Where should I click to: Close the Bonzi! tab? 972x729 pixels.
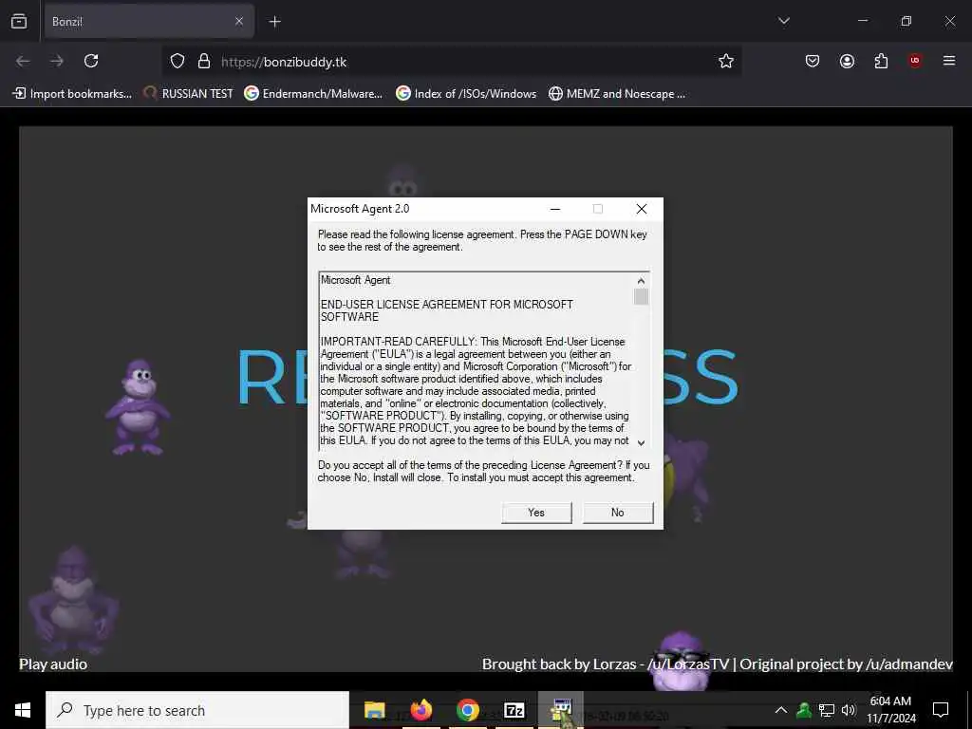point(238,21)
